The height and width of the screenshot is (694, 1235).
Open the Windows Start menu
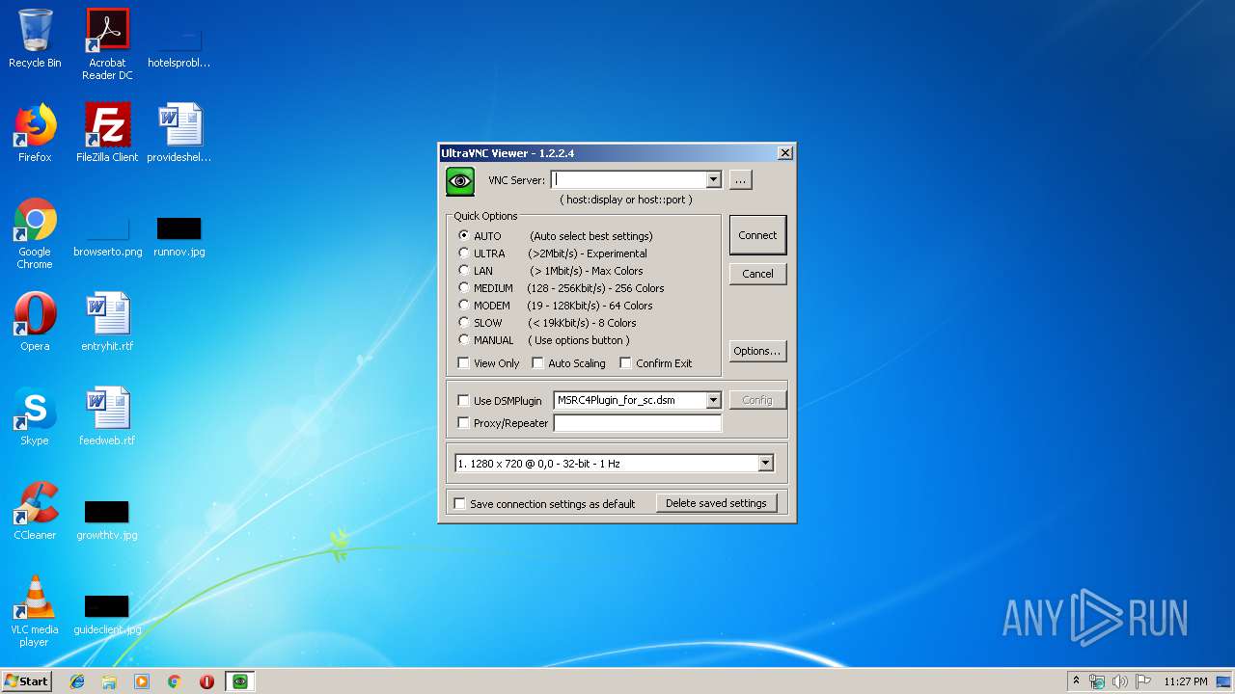click(x=26, y=681)
